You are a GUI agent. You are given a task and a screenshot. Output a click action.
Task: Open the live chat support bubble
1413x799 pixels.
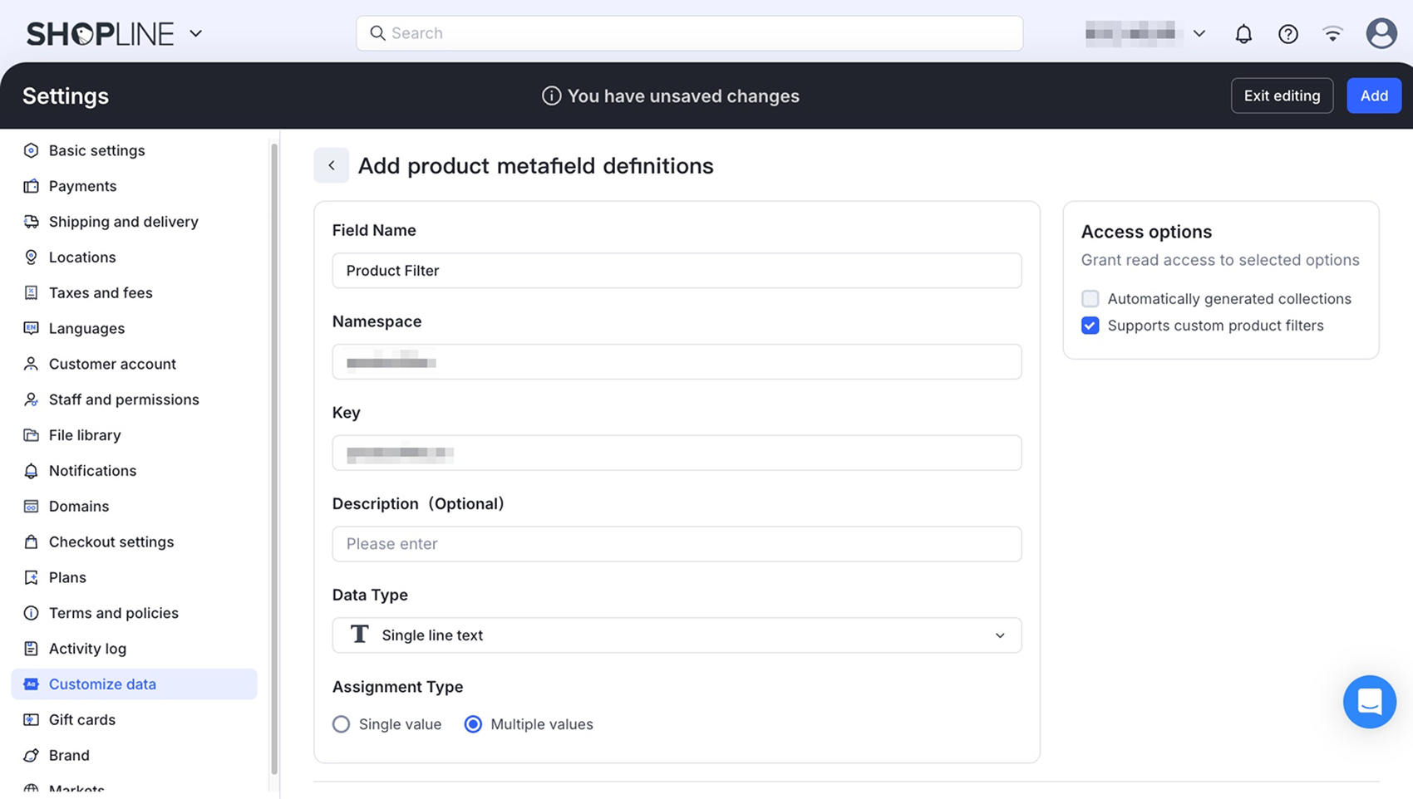1369,702
